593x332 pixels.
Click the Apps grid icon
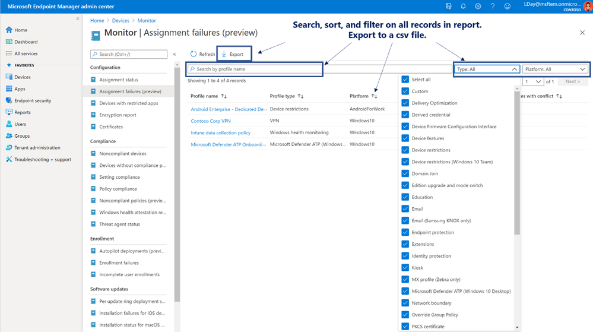point(9,88)
